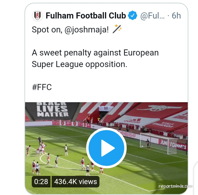This screenshot has width=198, height=195.
Task: Click the reportminds.com watermark
Action: tap(175, 186)
